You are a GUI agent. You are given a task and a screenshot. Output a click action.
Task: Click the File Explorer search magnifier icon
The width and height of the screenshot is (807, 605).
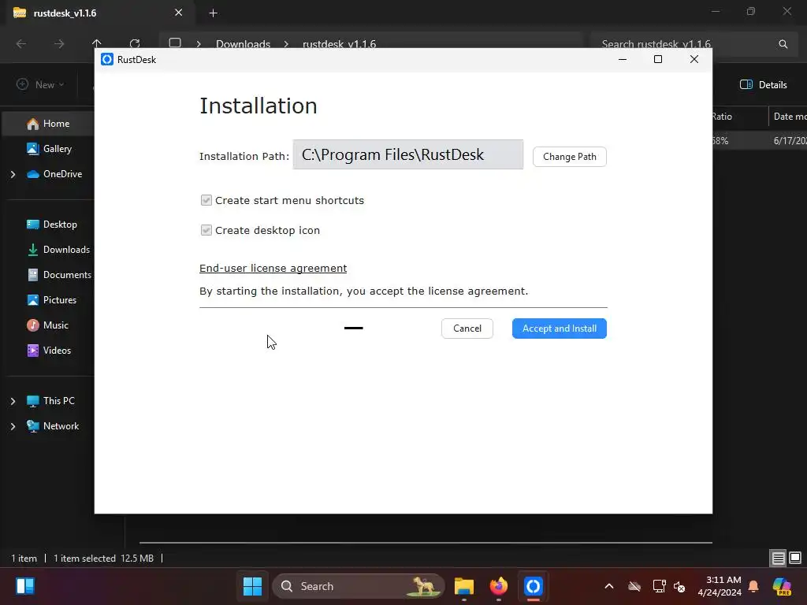coord(783,44)
